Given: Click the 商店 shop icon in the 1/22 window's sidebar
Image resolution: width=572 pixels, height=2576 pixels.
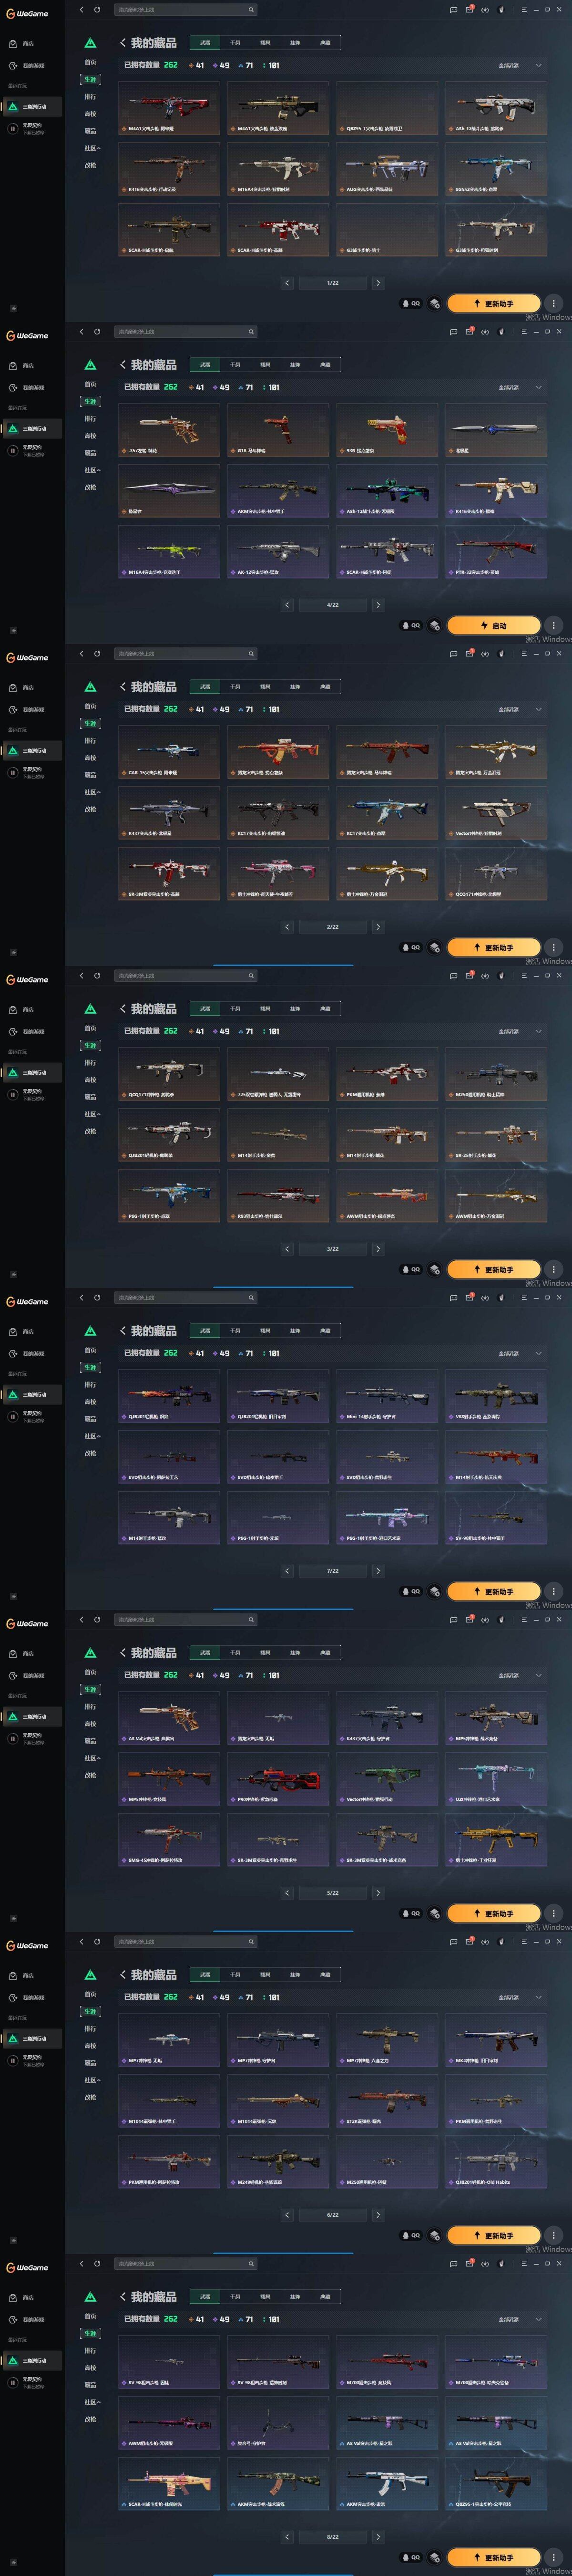Looking at the screenshot, I should click(12, 44).
